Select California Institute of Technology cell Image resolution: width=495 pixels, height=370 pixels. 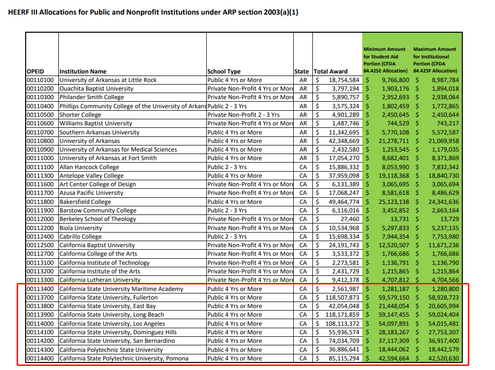105,263
